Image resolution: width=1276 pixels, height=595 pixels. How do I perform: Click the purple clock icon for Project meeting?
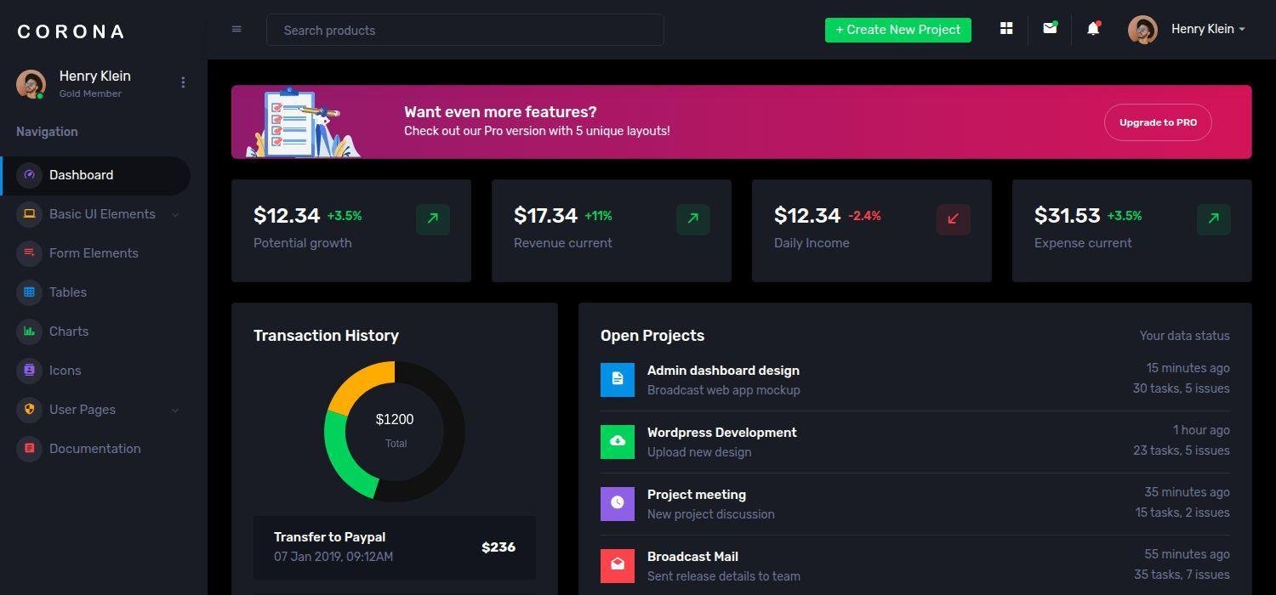click(618, 504)
